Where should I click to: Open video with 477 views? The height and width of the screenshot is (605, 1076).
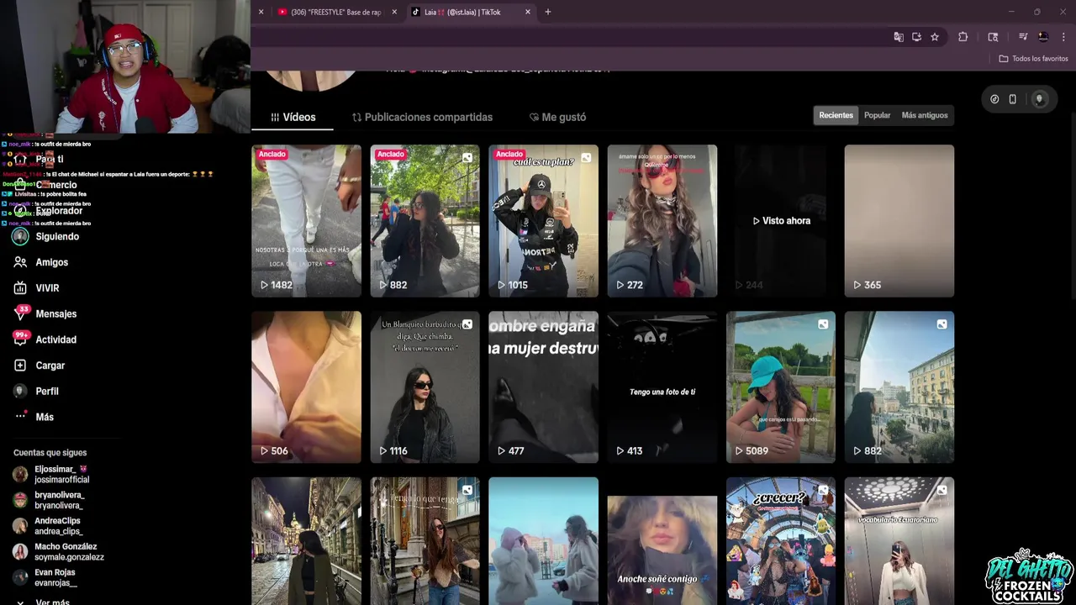click(543, 387)
